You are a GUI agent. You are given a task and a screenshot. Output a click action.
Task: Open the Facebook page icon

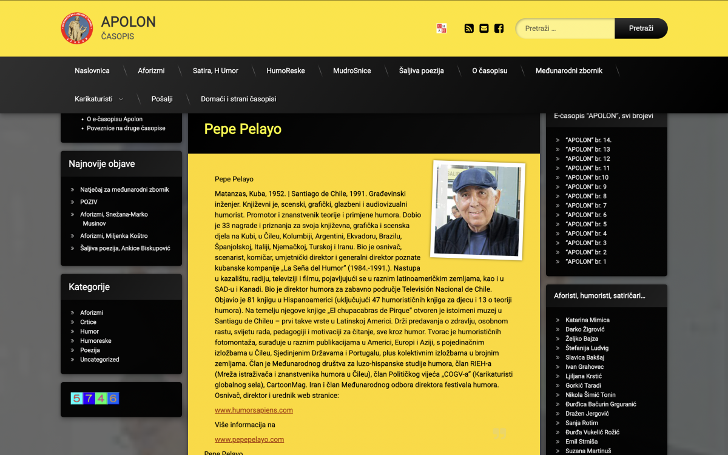(x=499, y=28)
